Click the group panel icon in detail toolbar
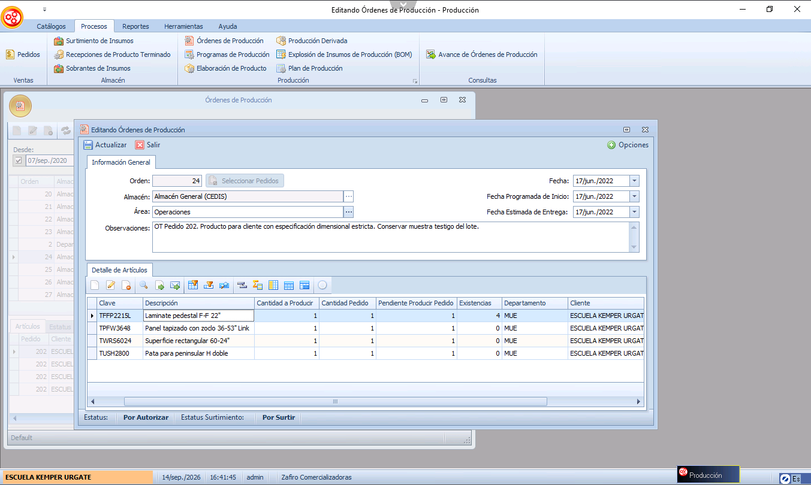The image size is (811, 485). (242, 286)
